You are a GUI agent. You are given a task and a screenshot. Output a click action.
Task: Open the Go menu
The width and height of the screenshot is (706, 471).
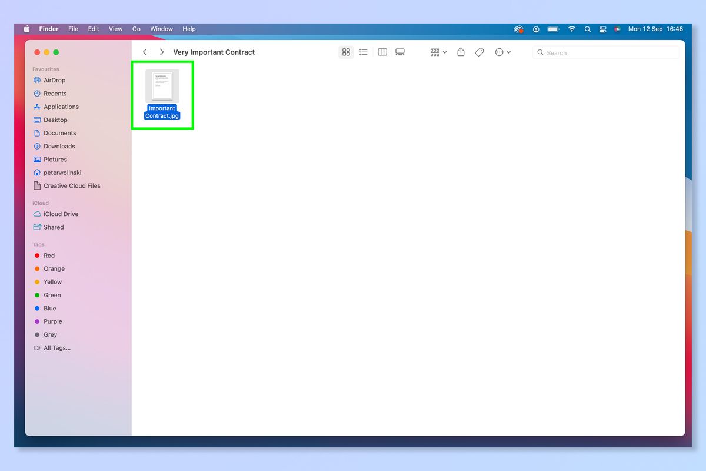tap(136, 28)
